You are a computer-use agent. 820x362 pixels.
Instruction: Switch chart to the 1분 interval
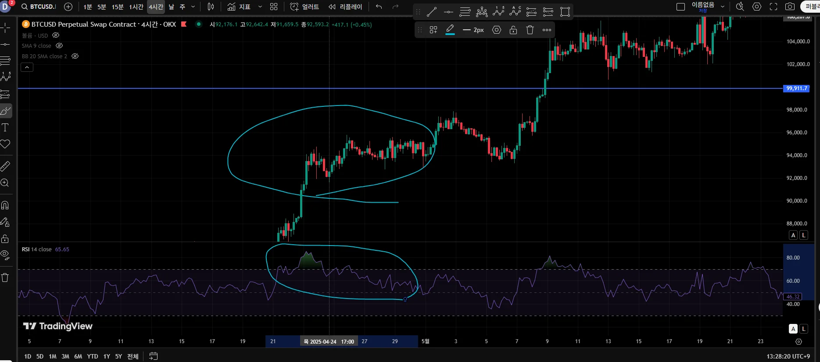pyautogui.click(x=88, y=7)
